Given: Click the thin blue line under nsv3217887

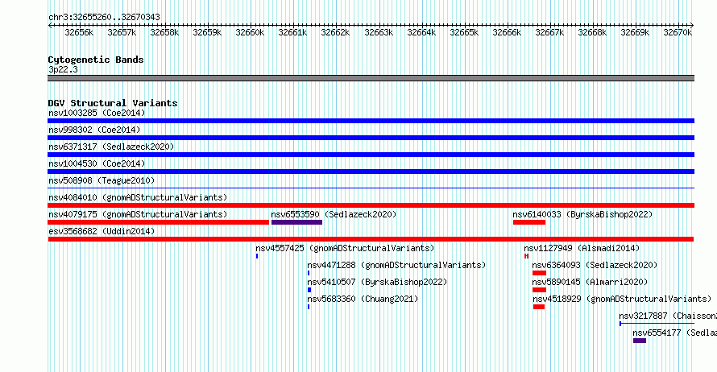Looking at the screenshot, I should [657, 324].
